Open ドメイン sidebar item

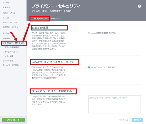[6, 18]
